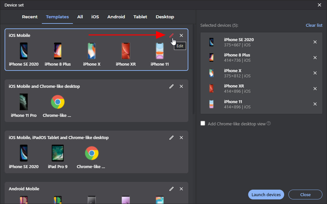The width and height of the screenshot is (327, 204).
Task: Switch to the Desktop tab
Action: coord(165,17)
